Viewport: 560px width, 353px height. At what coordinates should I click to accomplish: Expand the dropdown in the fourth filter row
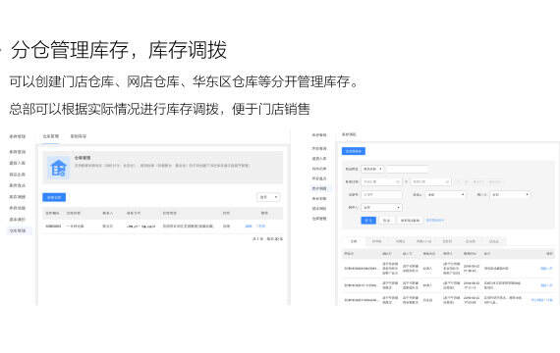point(381,207)
